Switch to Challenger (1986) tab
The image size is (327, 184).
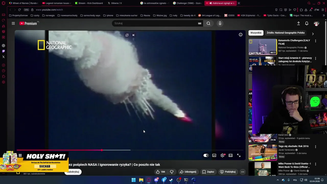click(187, 3)
